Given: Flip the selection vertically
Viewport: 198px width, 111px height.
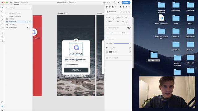Looking at the screenshot, I should [126, 22].
